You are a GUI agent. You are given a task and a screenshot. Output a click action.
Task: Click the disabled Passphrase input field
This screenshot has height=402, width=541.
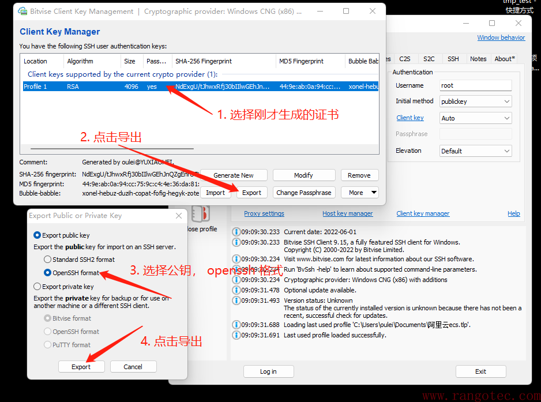475,134
